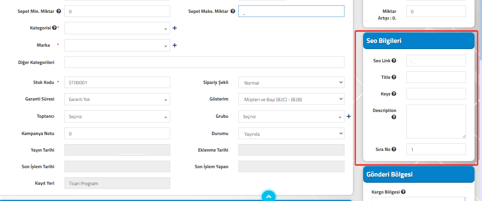The image size is (482, 201).
Task: Open the Marka dropdown
Action: [x=117, y=45]
